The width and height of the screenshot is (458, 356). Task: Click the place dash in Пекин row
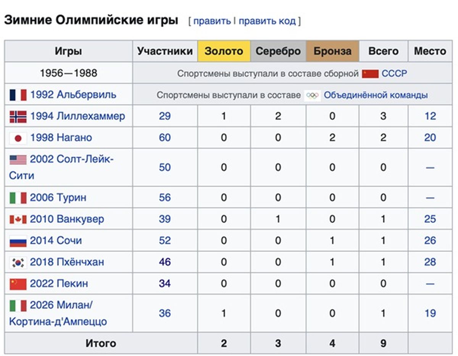pyautogui.click(x=430, y=284)
